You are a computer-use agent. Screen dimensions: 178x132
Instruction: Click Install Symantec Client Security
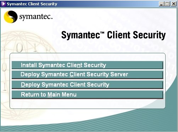pyautogui.click(x=88, y=65)
